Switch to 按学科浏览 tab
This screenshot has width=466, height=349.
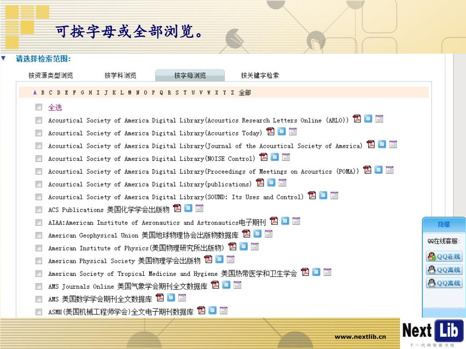[x=120, y=75]
